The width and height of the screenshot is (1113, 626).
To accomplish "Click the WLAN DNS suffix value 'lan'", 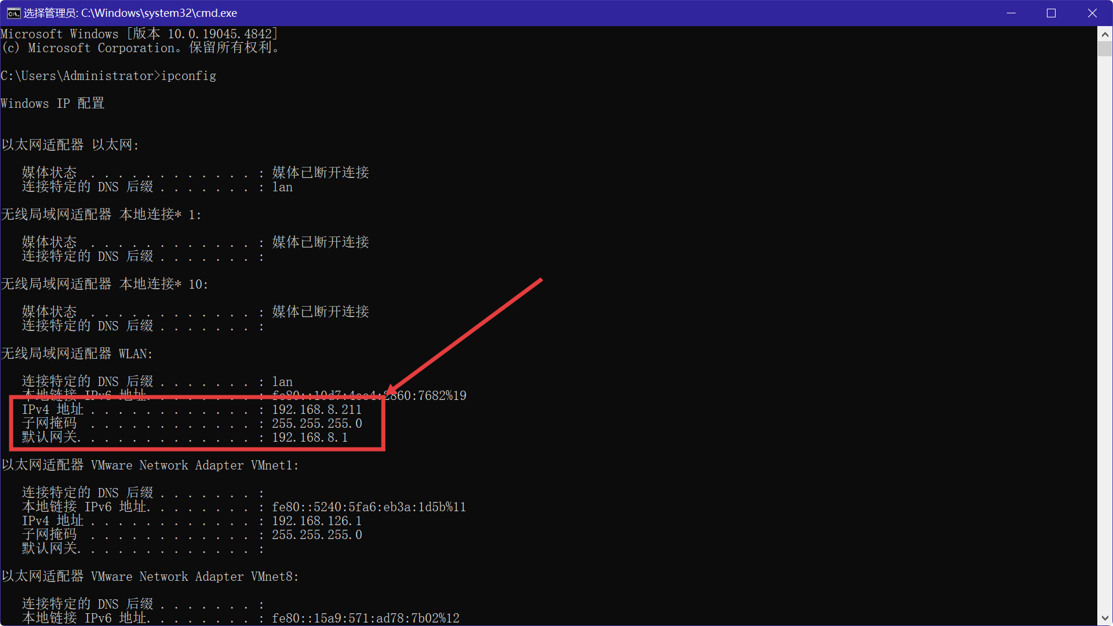I will [282, 382].
